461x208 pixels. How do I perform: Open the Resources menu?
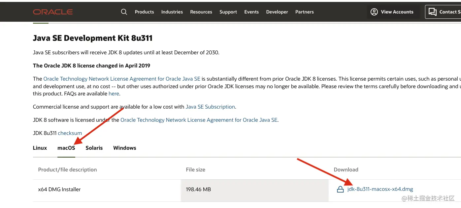click(201, 12)
